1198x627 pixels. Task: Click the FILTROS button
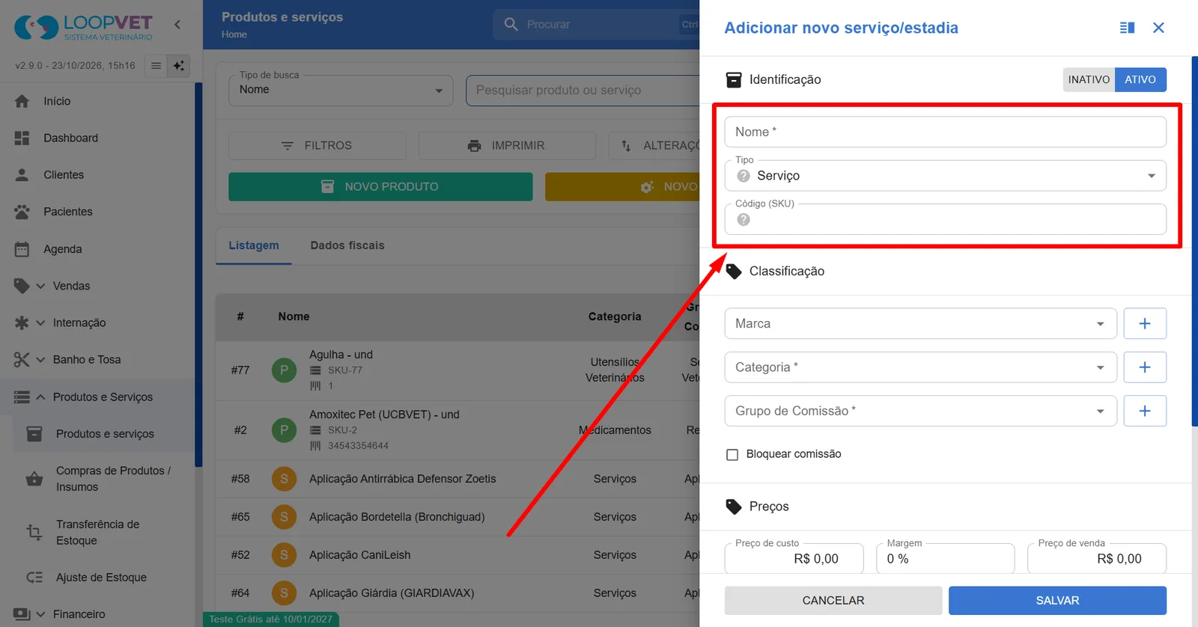point(317,146)
